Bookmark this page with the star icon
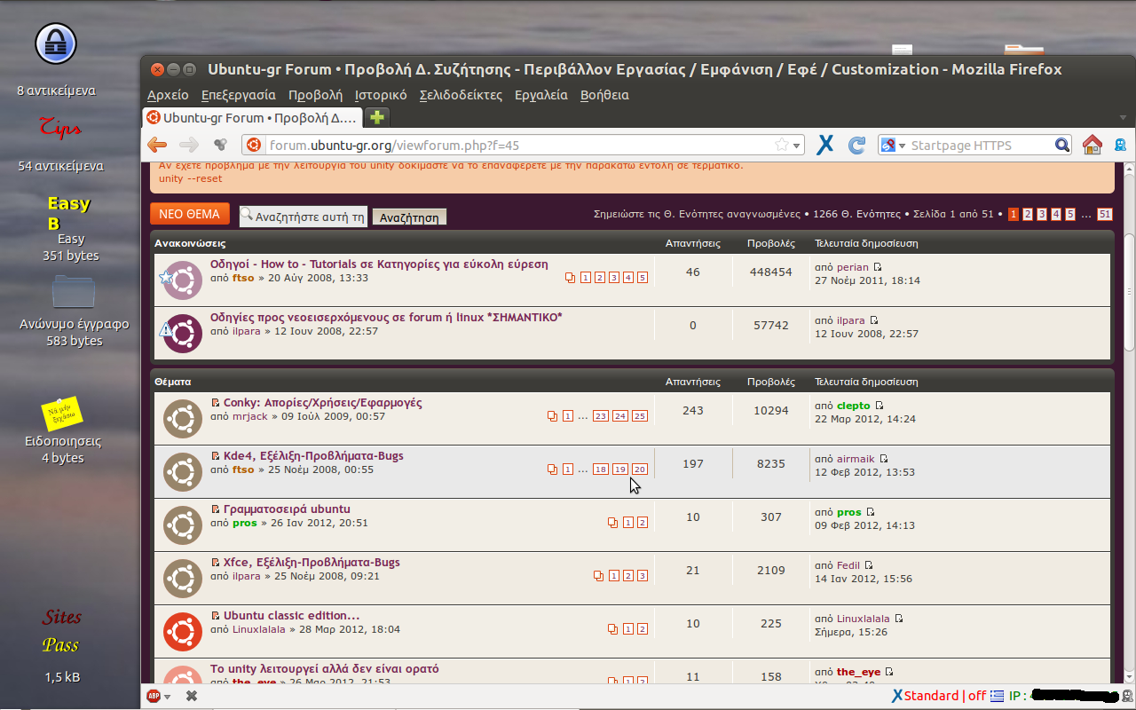This screenshot has height=710, width=1136. pos(781,145)
